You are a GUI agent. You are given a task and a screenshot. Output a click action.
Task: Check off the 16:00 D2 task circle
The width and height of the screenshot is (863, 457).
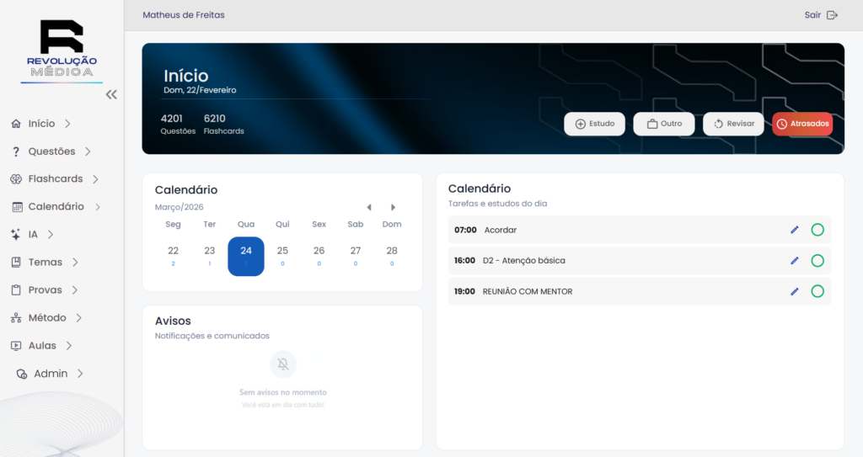click(x=817, y=261)
